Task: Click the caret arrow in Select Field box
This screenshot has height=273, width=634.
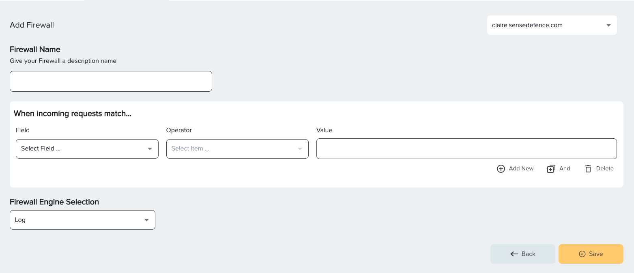Action: click(150, 149)
